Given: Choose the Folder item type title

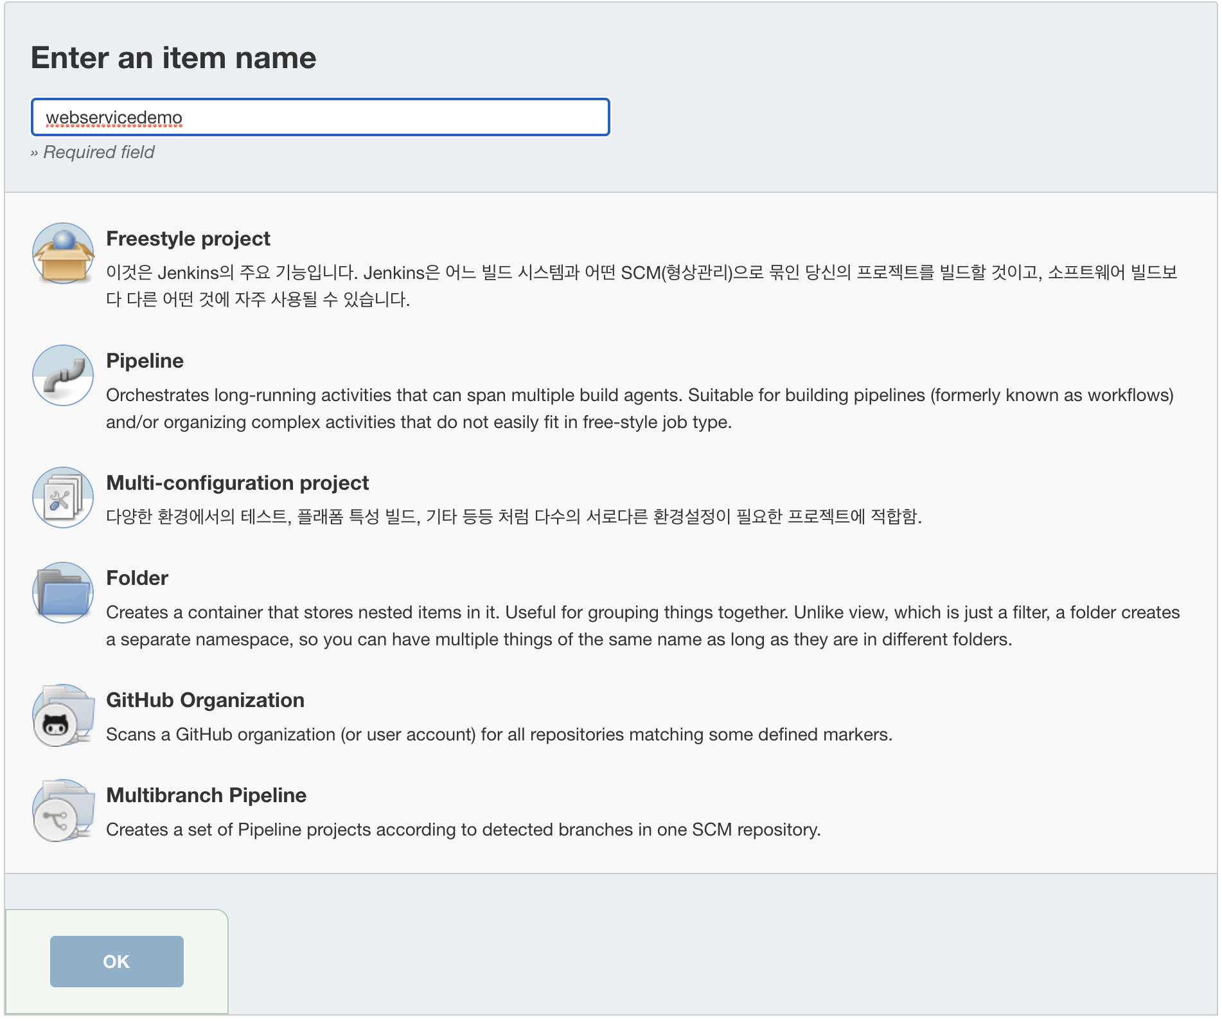Looking at the screenshot, I should (137, 578).
